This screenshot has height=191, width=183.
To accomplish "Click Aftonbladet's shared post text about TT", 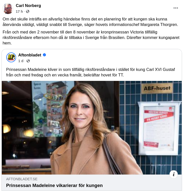I will [x=90, y=72].
